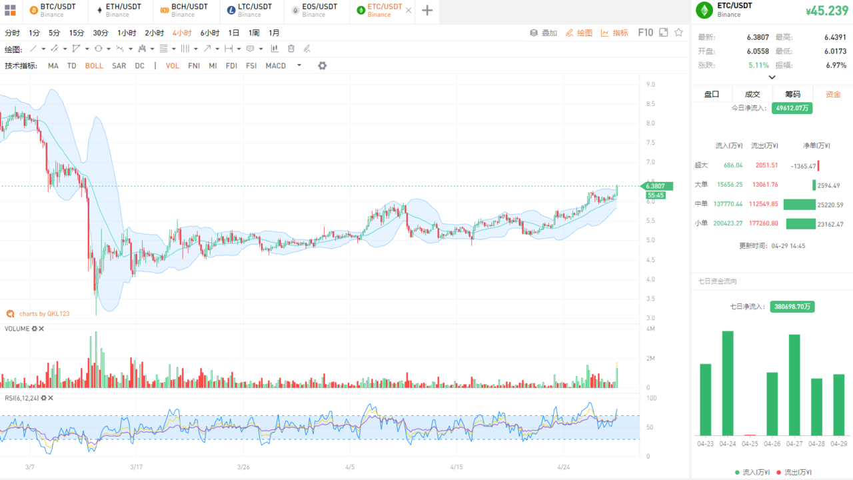Open the 叠加 overlay option
853x480 pixels.
coord(544,33)
